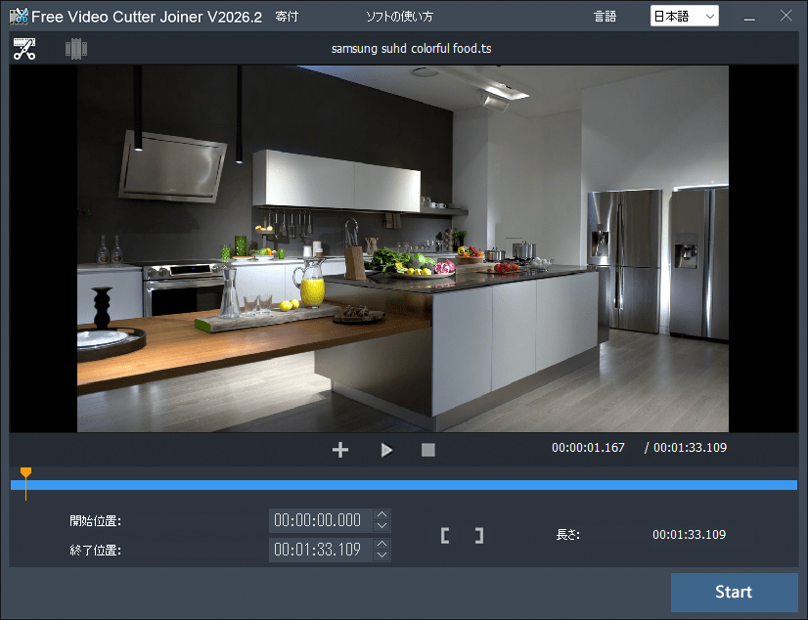Set start point with left bracket icon

[445, 536]
